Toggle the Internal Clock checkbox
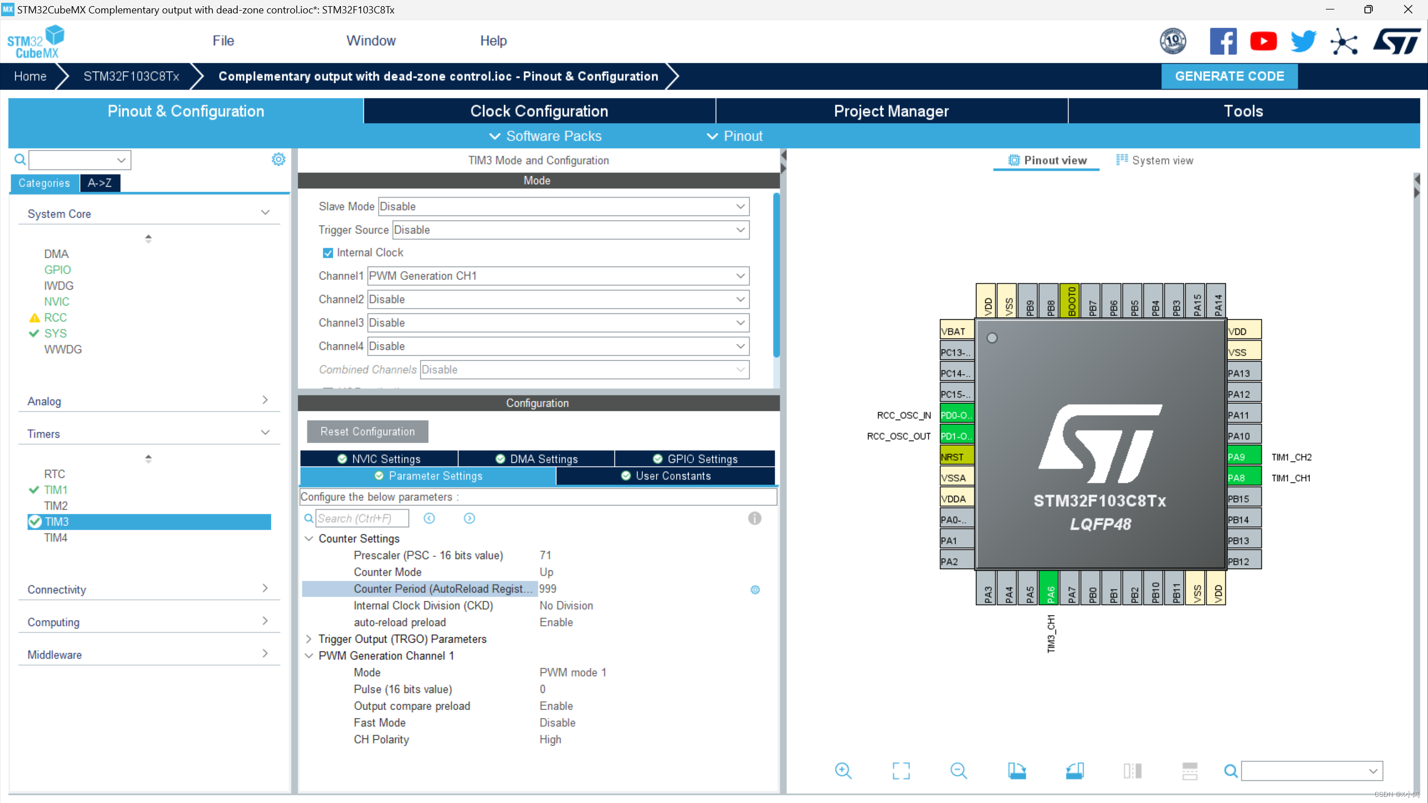The width and height of the screenshot is (1428, 803). (x=328, y=253)
